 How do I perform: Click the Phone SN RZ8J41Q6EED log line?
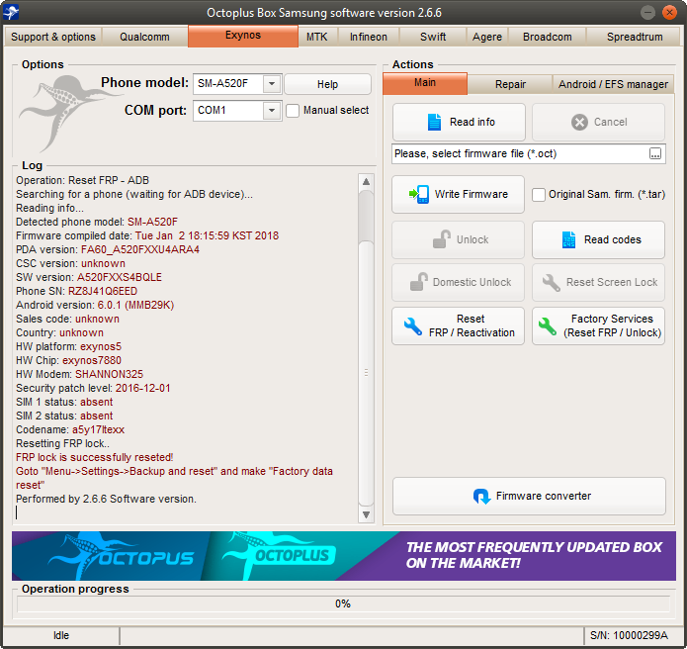click(x=77, y=291)
